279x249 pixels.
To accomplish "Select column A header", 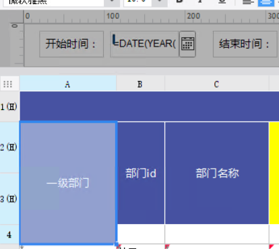I will coord(68,84).
